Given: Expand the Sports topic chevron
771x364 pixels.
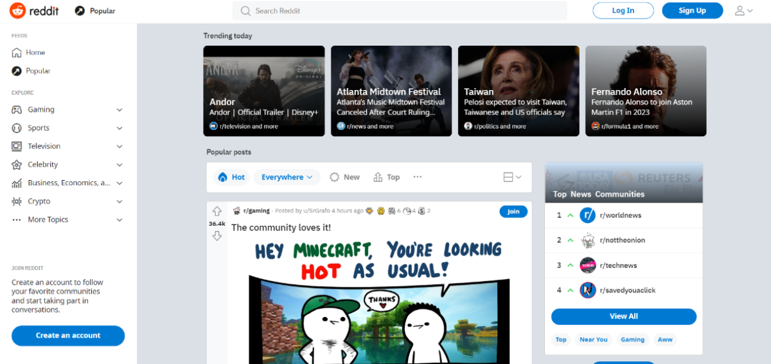Looking at the screenshot, I should pos(120,128).
